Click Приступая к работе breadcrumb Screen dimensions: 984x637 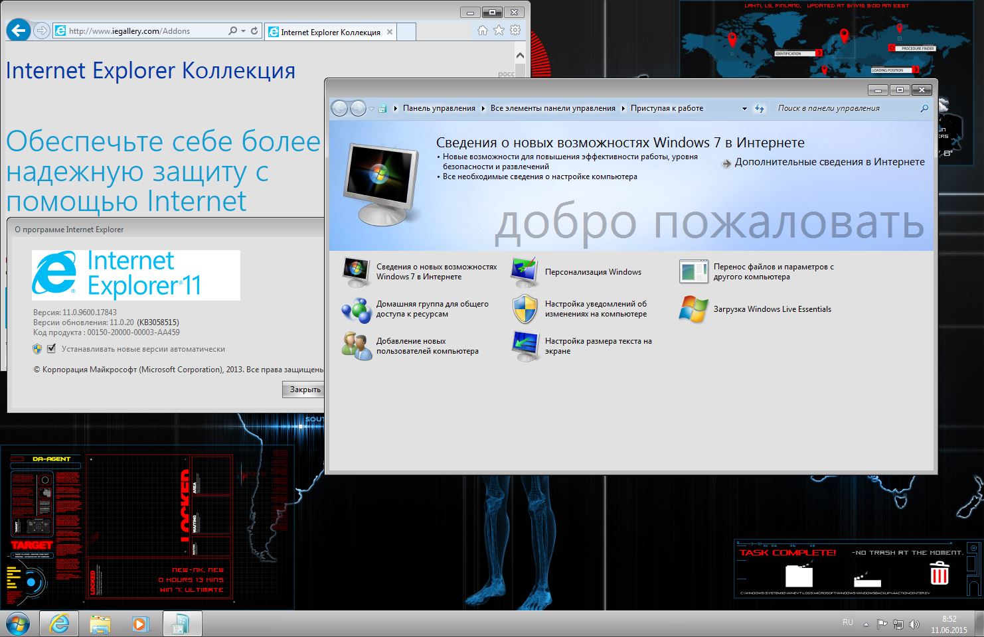(667, 108)
